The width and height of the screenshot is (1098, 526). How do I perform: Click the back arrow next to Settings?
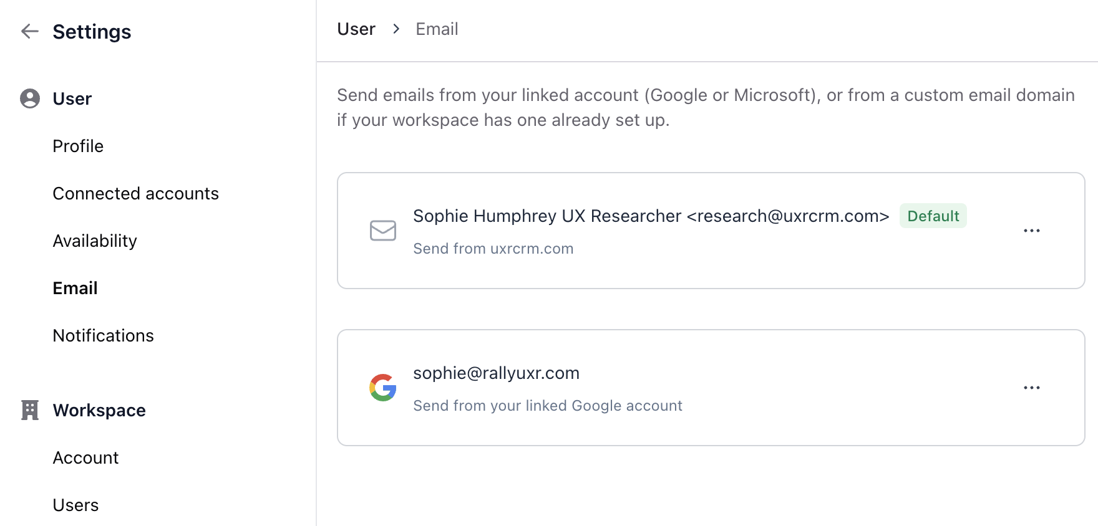[30, 31]
